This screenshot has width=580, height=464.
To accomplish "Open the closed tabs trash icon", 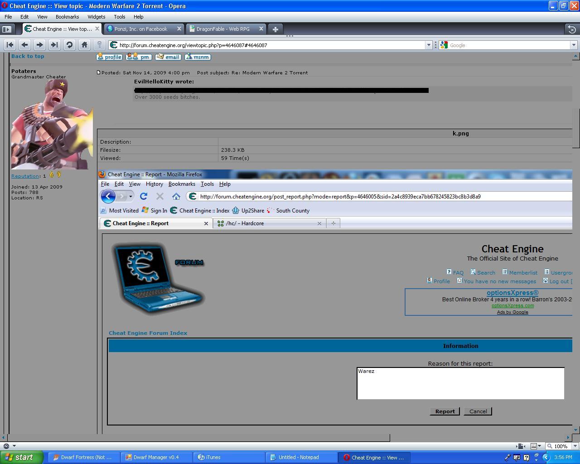I will coord(572,29).
